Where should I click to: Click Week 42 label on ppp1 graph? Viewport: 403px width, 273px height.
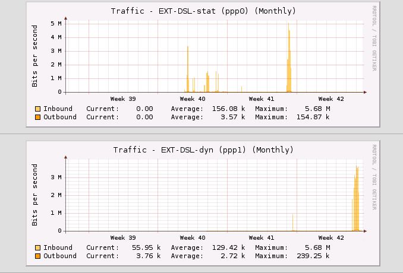(x=331, y=238)
